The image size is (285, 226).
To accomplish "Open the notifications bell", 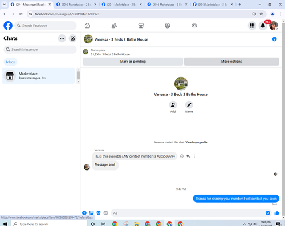I will [x=263, y=26].
